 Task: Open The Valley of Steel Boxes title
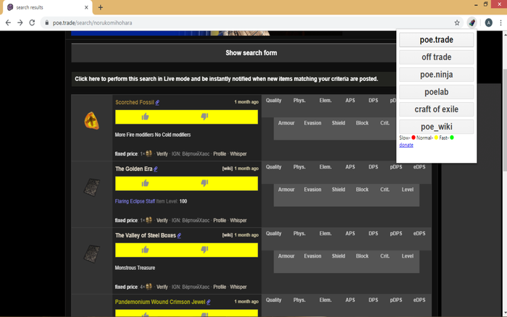click(x=146, y=235)
